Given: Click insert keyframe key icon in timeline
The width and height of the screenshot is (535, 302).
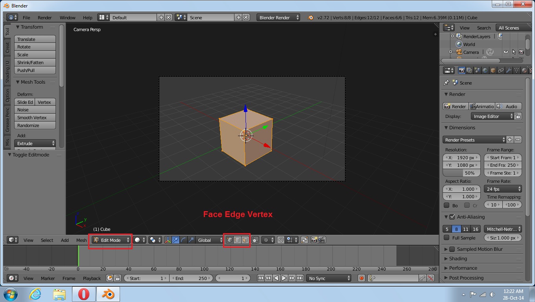Looking at the screenshot, I should click(422, 278).
